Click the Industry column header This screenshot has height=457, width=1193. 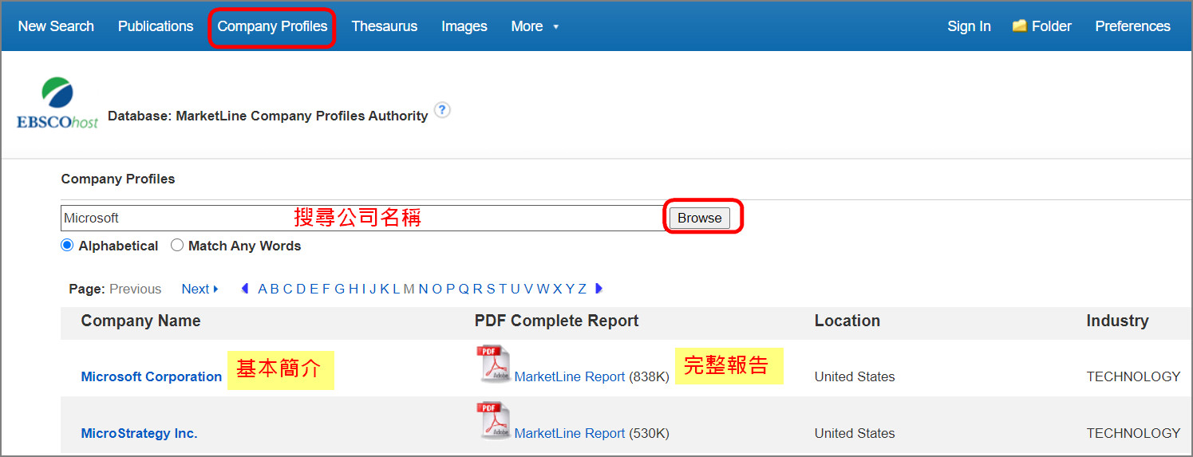1117,321
